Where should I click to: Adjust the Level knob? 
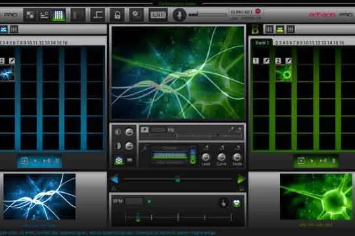(206, 157)
